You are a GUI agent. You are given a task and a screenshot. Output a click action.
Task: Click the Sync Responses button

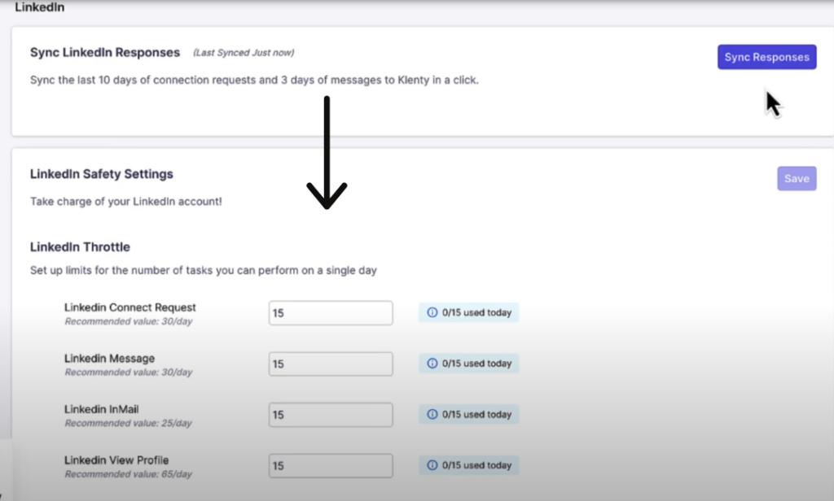point(766,57)
